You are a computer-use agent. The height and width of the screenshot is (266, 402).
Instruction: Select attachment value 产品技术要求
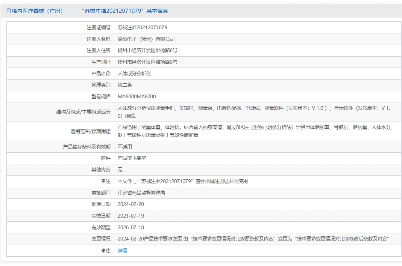pyautogui.click(x=132, y=158)
